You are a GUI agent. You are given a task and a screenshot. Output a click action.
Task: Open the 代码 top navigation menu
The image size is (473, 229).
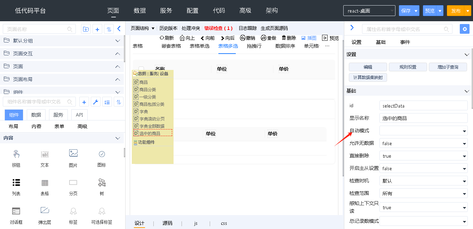pos(219,10)
